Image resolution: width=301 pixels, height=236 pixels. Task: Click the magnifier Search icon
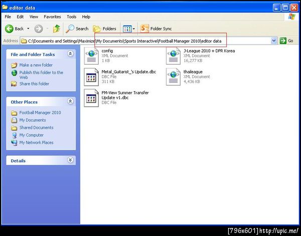coord(70,29)
